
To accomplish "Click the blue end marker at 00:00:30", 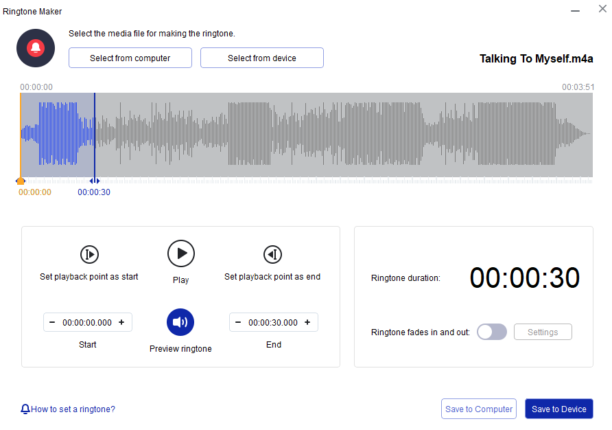I will 95,181.
